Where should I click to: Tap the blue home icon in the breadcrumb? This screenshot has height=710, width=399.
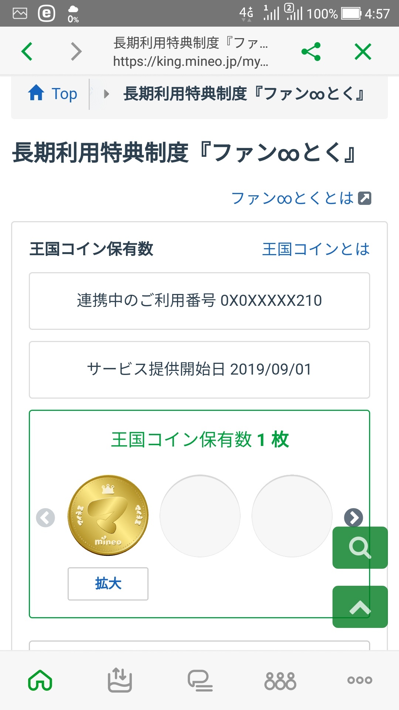tap(36, 93)
